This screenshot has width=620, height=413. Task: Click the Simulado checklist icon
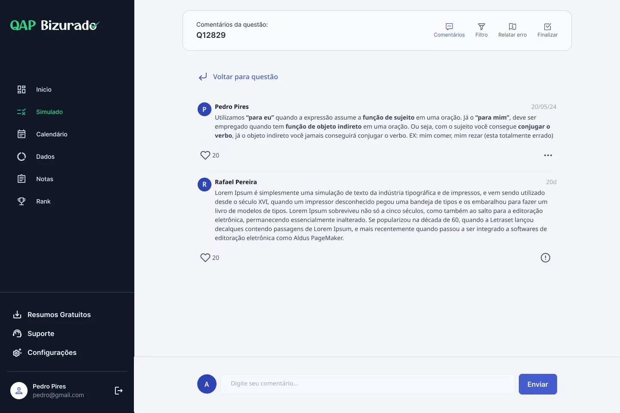(22, 112)
